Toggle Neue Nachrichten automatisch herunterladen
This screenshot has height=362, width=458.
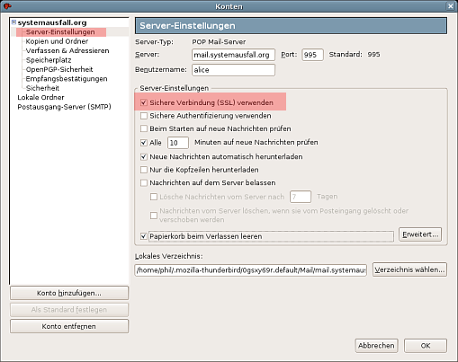(x=144, y=156)
